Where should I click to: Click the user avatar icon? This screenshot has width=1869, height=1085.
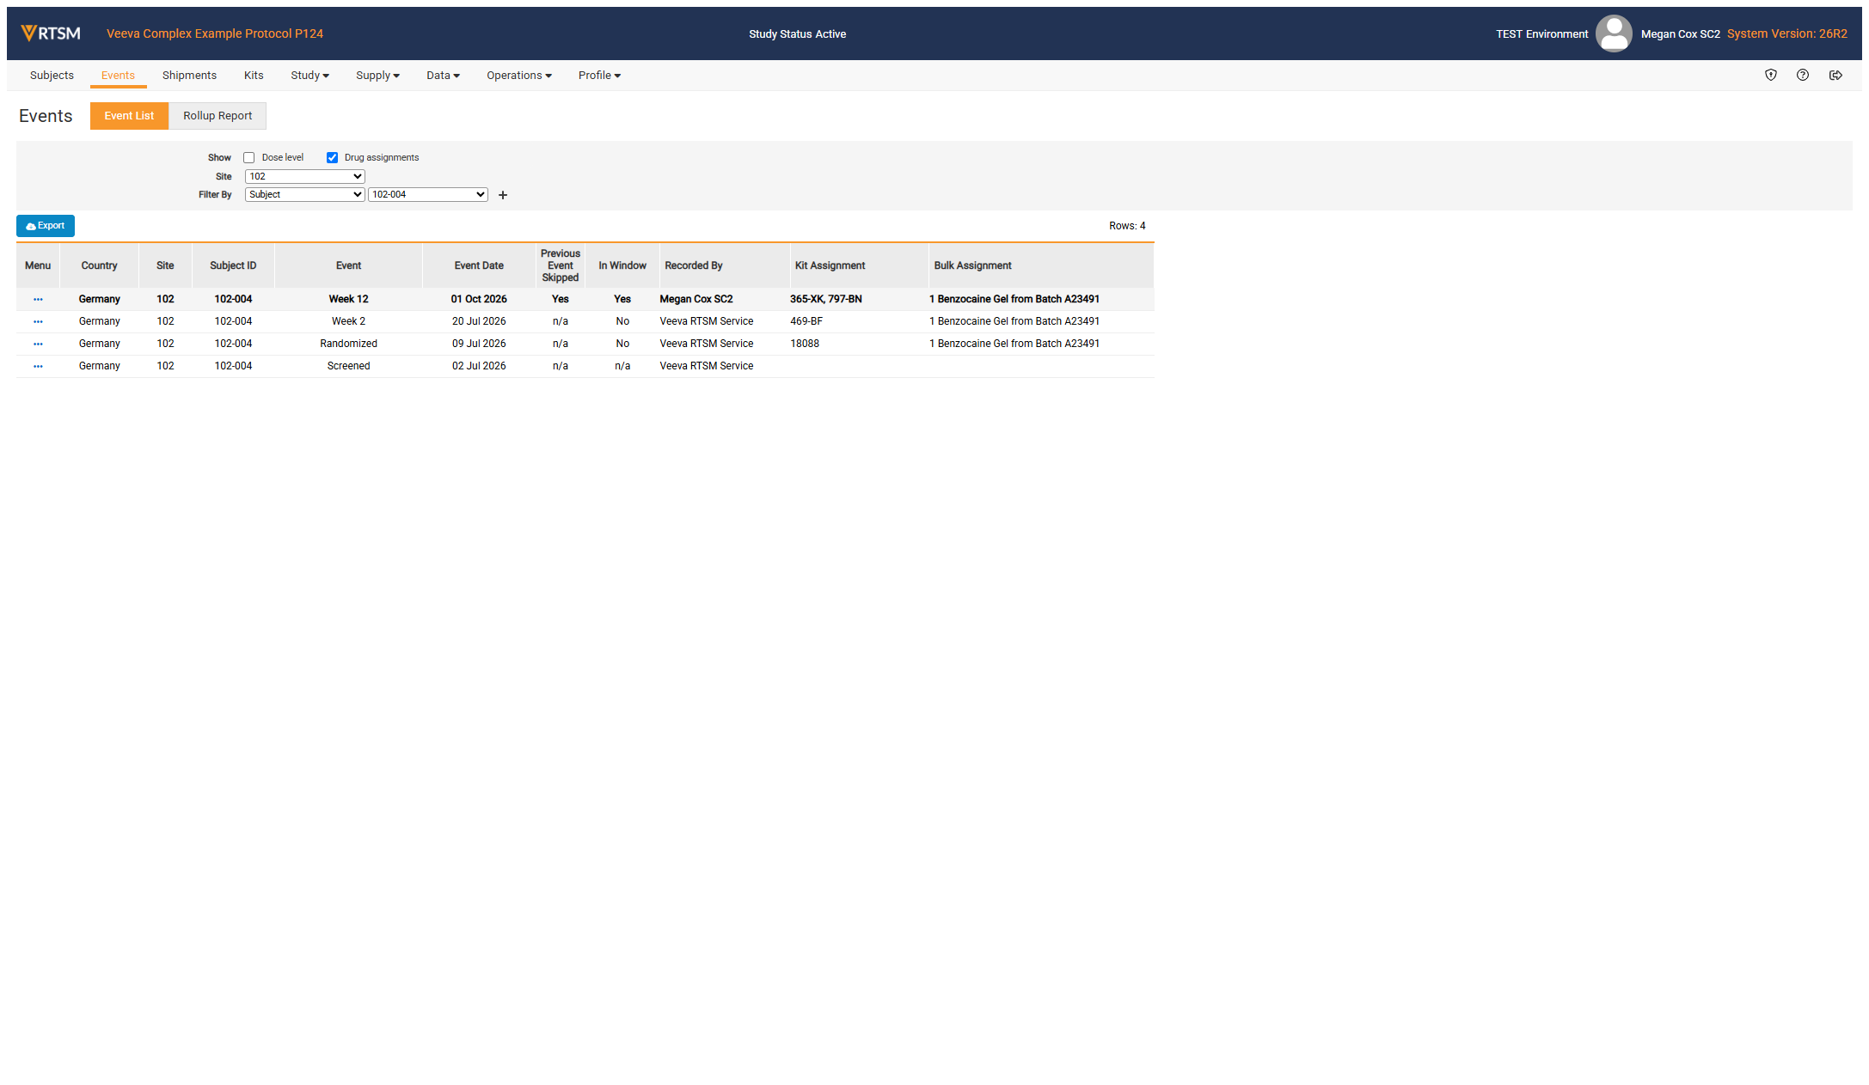coord(1614,34)
